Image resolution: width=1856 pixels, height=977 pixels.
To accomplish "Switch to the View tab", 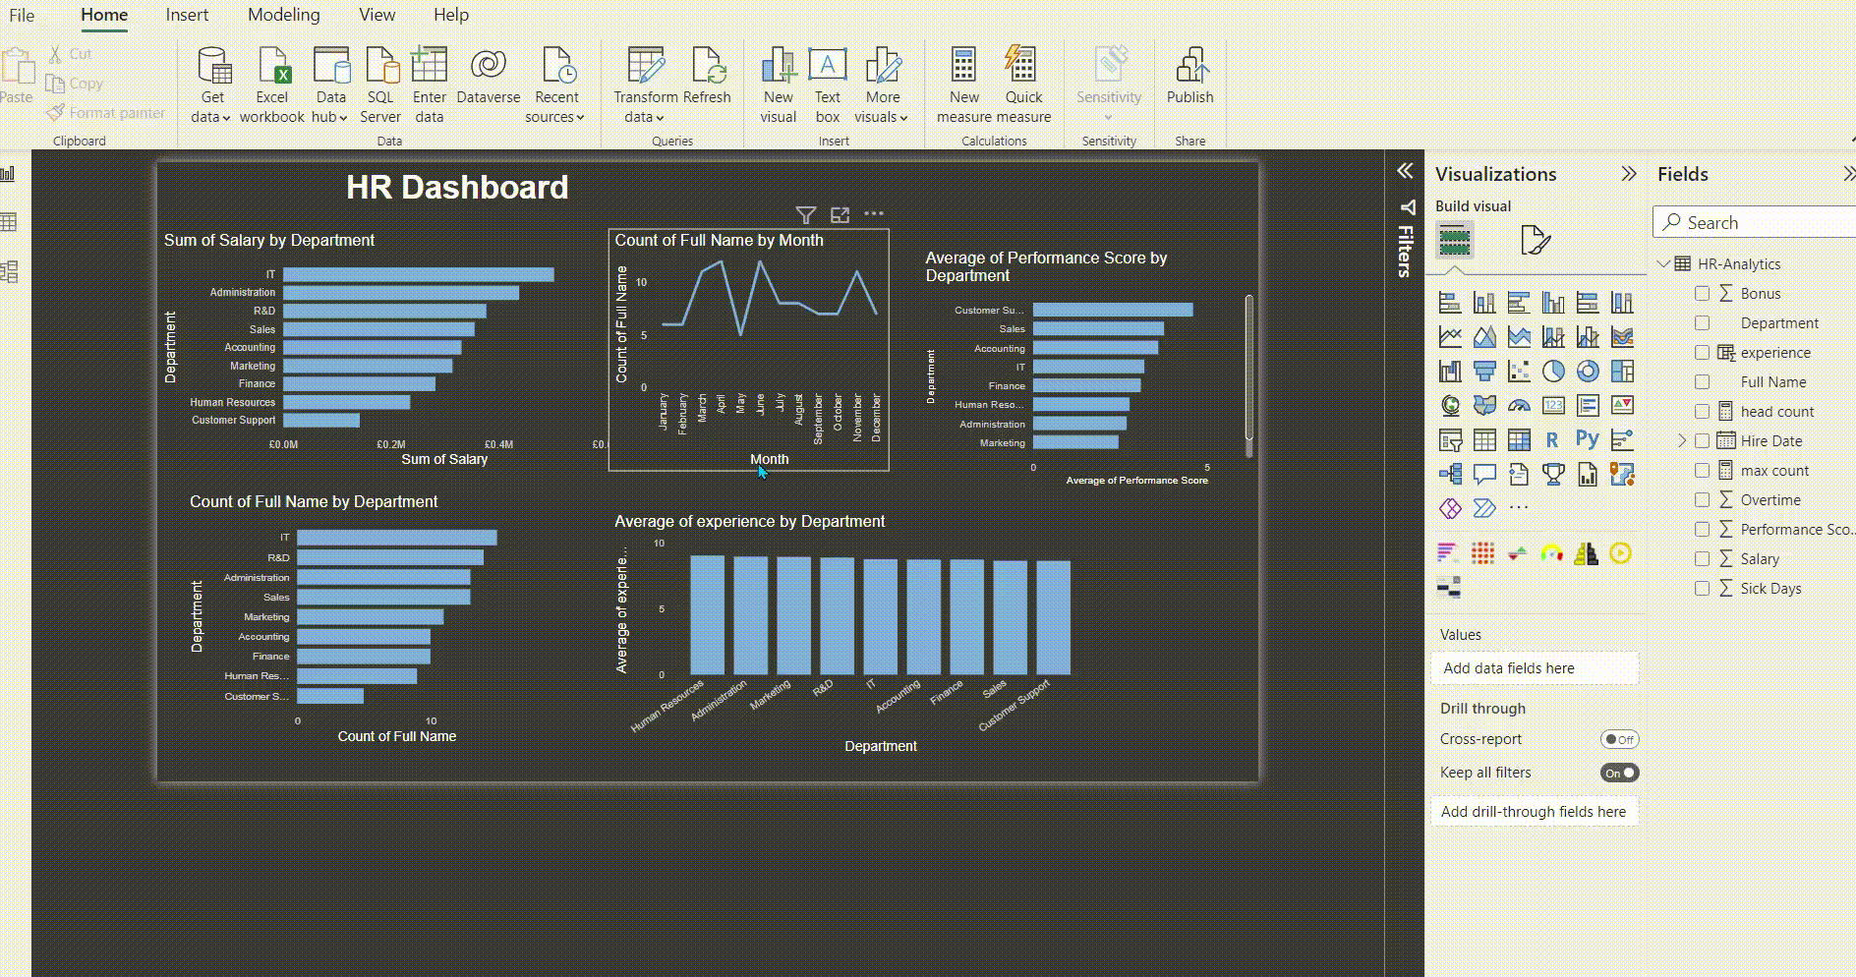I will coord(377,15).
